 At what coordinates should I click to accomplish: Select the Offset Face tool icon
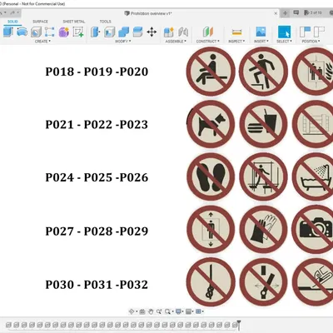[137, 32]
